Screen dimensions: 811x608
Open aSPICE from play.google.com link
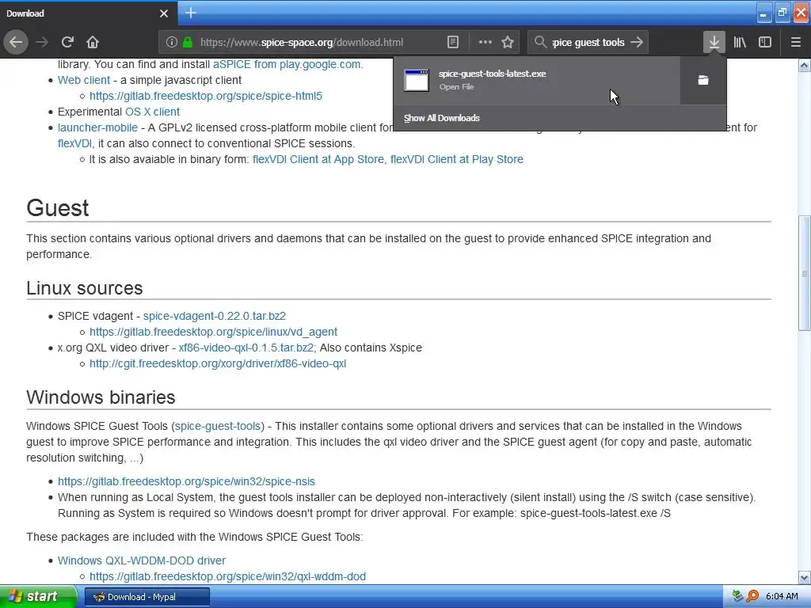(x=287, y=65)
